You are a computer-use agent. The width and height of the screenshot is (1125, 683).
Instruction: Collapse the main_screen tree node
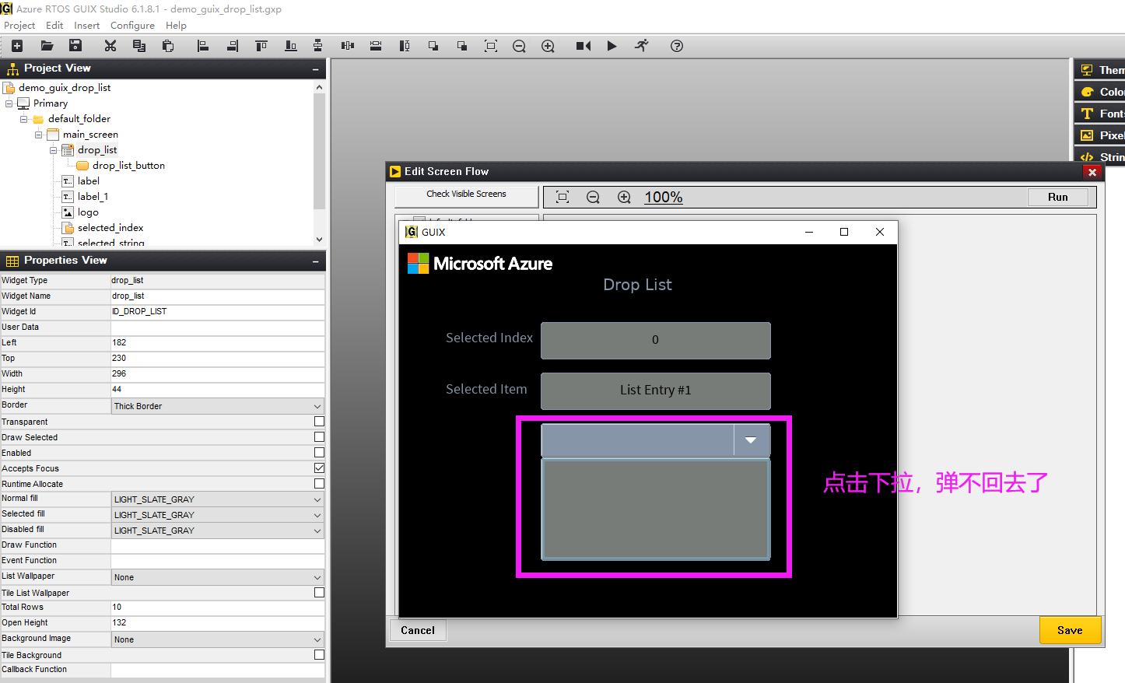click(38, 135)
